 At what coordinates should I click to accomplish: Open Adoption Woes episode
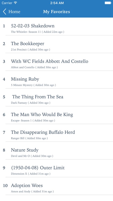[56, 186]
